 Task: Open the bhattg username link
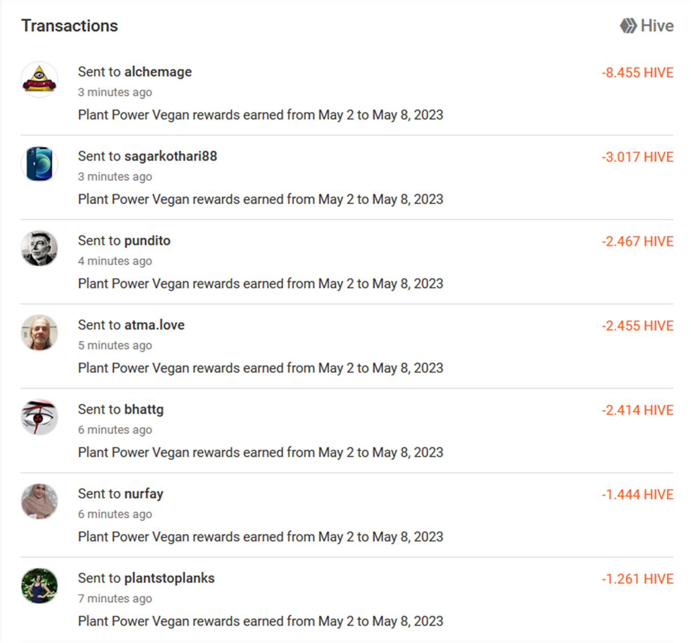pos(144,410)
